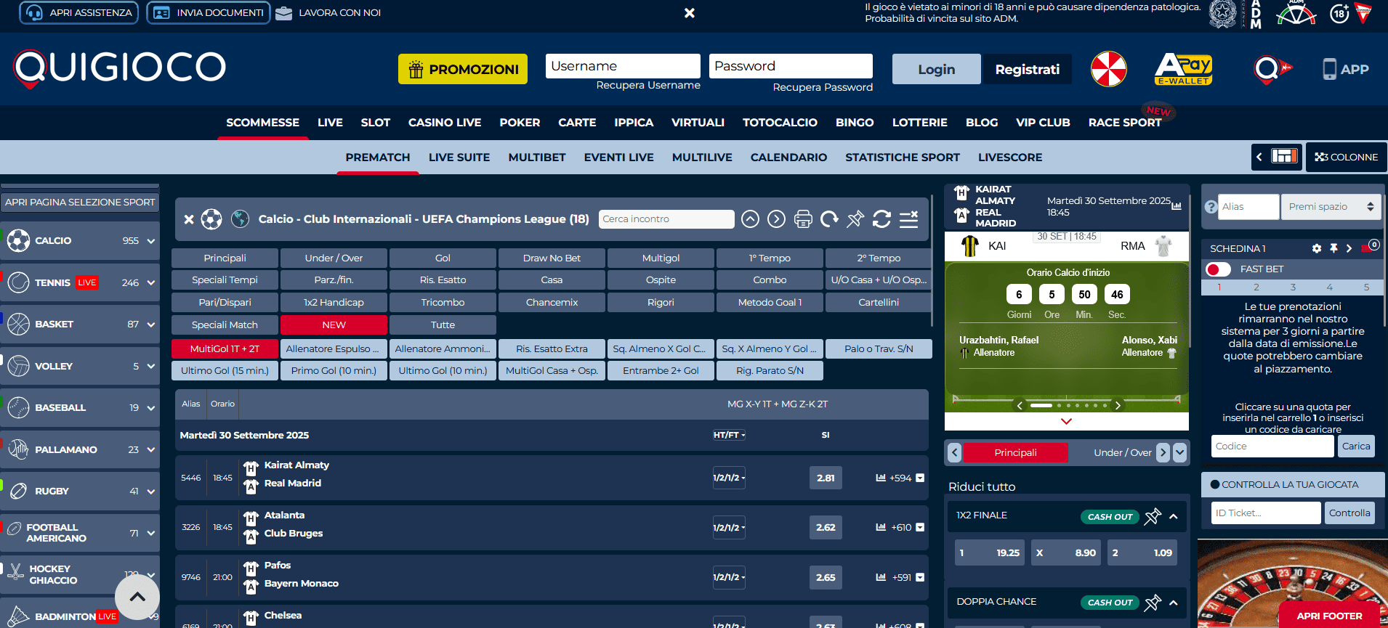Expand the PALLAMANO sport category
Viewport: 1388px width, 628px height.
tap(151, 450)
